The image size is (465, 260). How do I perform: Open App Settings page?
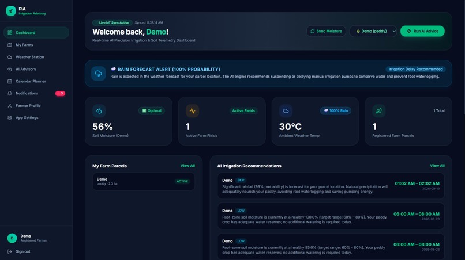[36, 118]
